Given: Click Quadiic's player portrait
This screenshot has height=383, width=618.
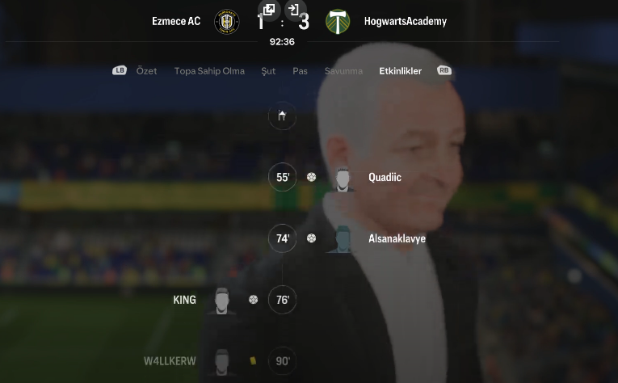Looking at the screenshot, I should pos(343,179).
